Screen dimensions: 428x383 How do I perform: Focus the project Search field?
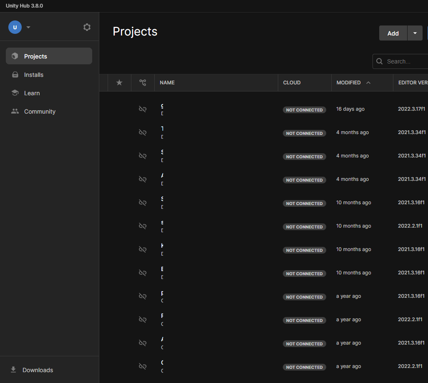(405, 61)
